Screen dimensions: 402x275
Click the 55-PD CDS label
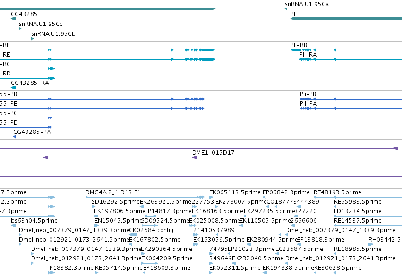[9, 123]
